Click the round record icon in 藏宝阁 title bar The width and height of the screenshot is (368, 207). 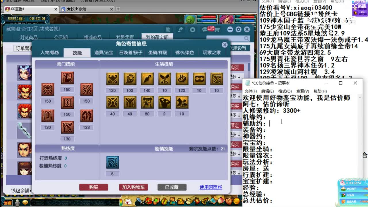(193, 29)
